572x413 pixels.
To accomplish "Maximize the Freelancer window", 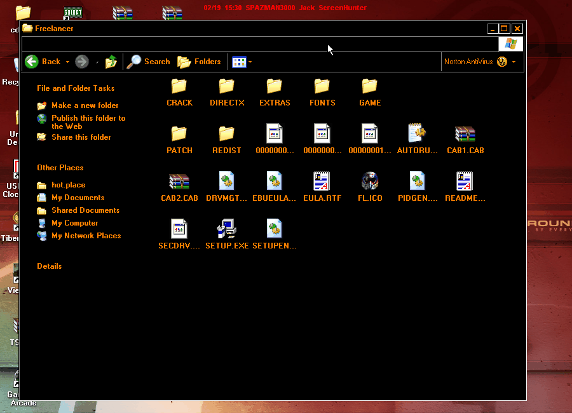I will pyautogui.click(x=504, y=29).
